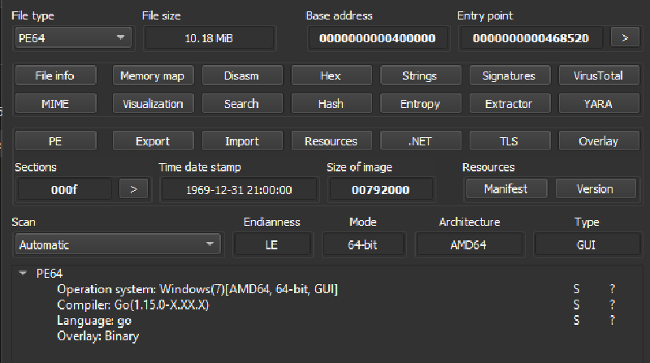Select the Operation system detection row

(197, 289)
